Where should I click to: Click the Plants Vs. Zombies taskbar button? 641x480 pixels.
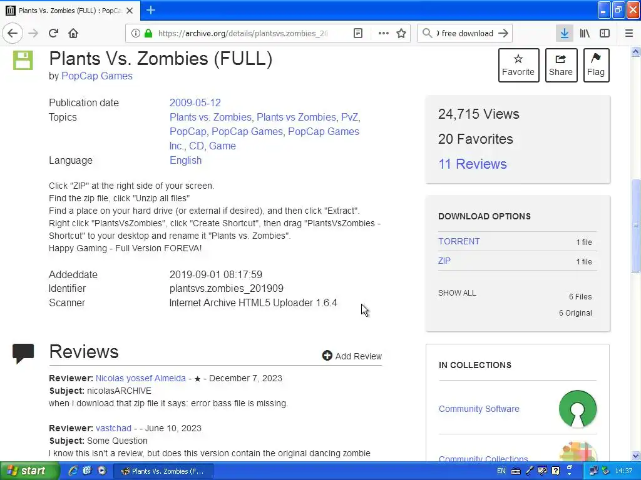click(x=163, y=471)
